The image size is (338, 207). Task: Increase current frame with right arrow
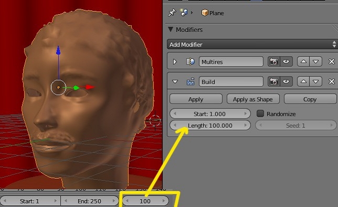click(x=164, y=201)
